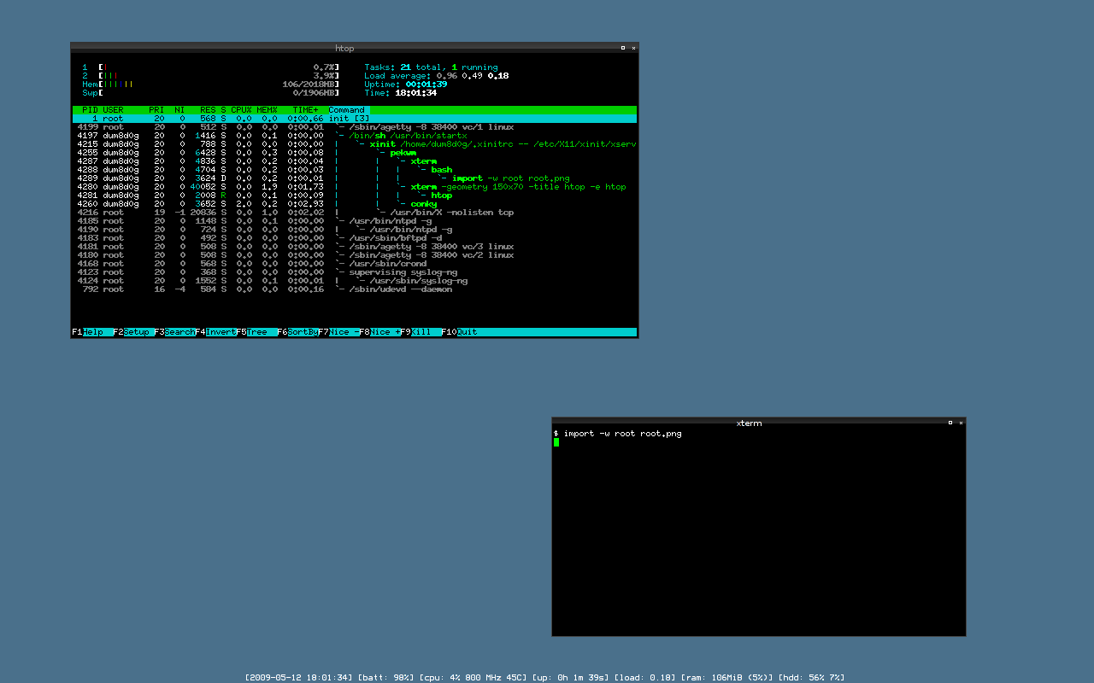Screen dimensions: 1094x683
Task: Select the /sbin/udevd --daemon row
Action: click(x=355, y=289)
